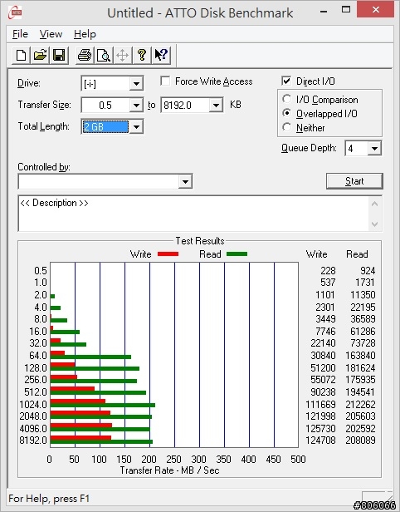Click the Description scrollbar up arrow
The height and width of the screenshot is (512, 400).
[374, 204]
